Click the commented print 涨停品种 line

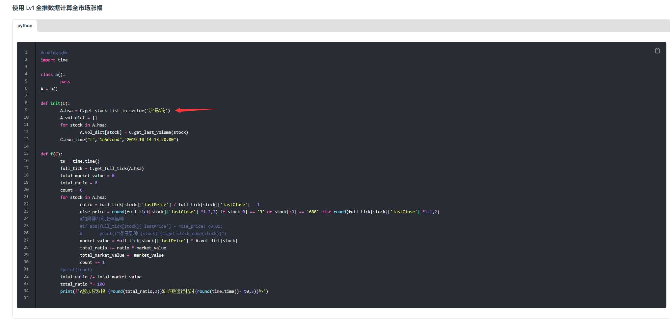click(x=153, y=233)
